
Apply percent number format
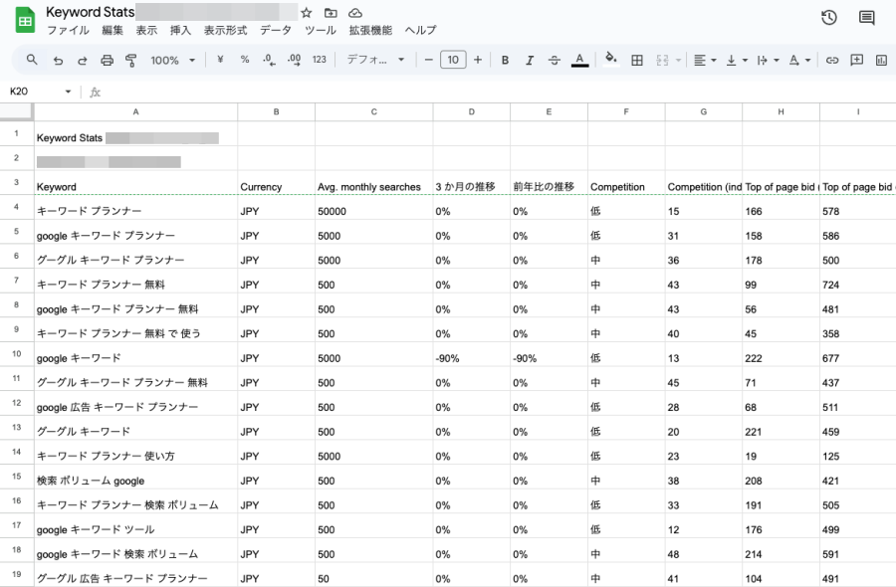pyautogui.click(x=245, y=60)
